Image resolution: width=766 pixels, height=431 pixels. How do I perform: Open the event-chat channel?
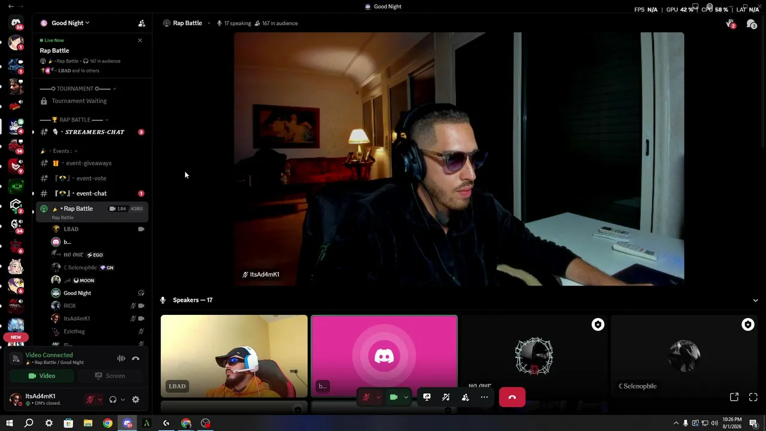(91, 193)
